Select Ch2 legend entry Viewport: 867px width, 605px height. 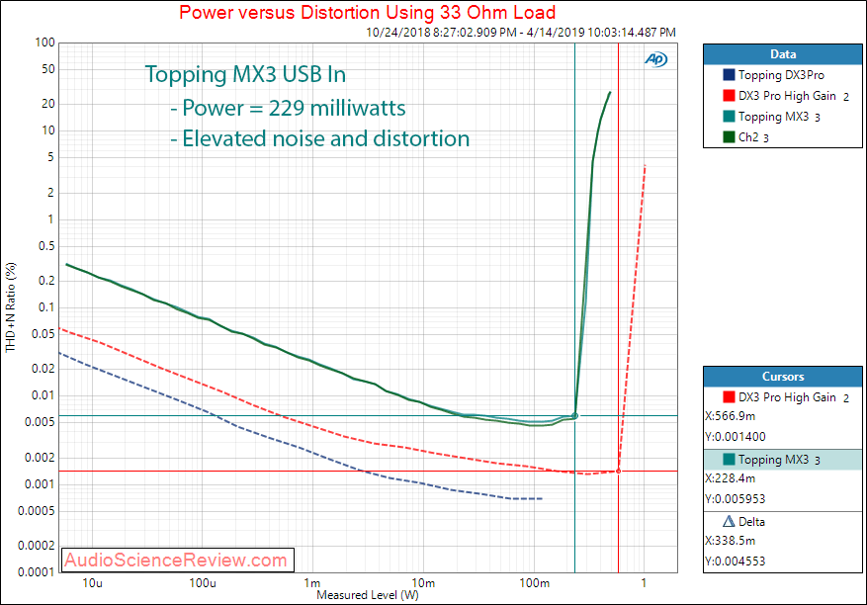point(753,137)
